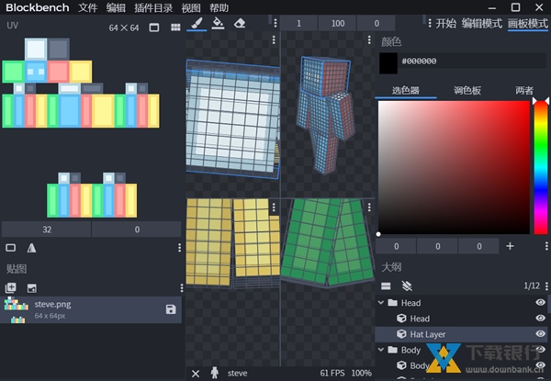Toggle visibility of the Head cube

coord(540,319)
